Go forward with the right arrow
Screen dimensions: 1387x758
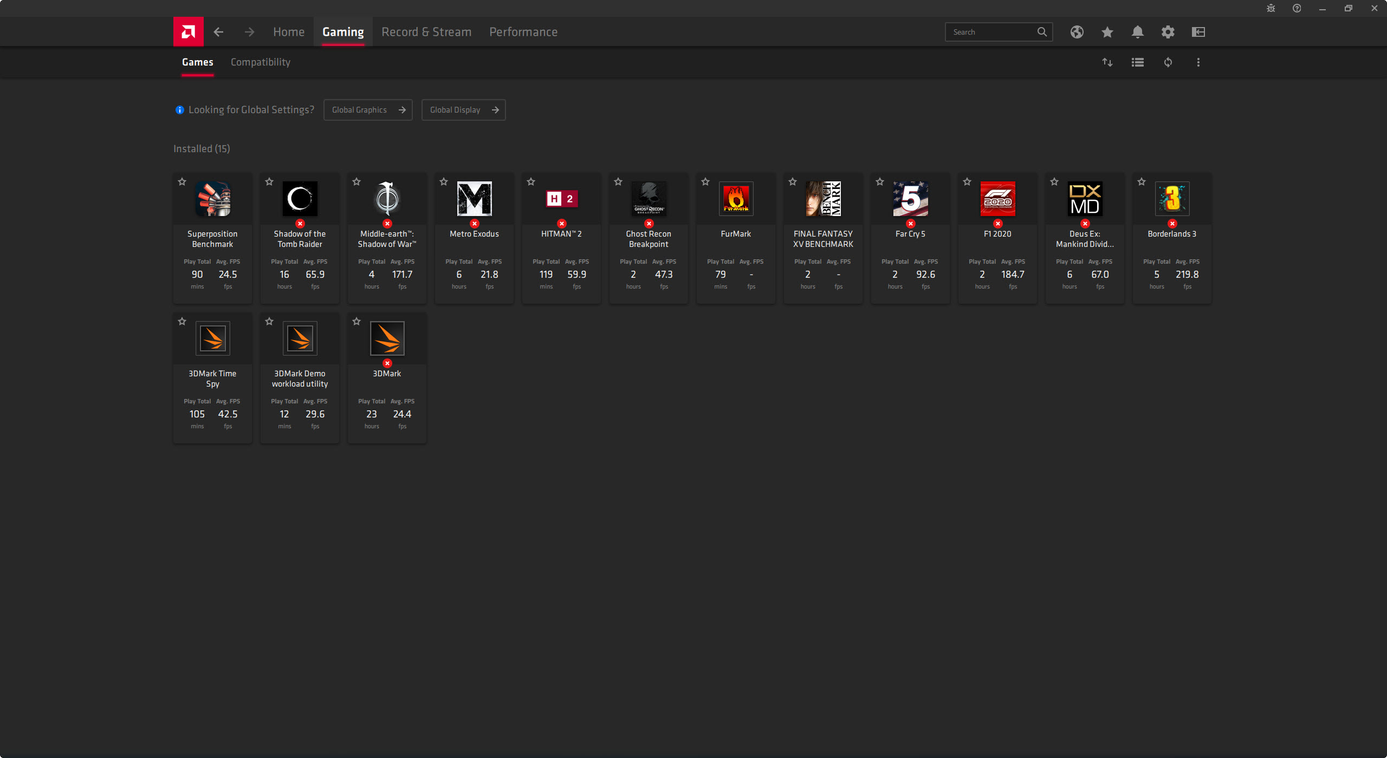tap(249, 32)
